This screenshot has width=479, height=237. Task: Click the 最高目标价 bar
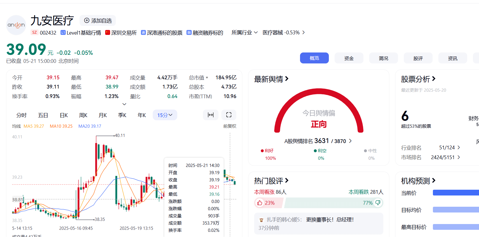456,227
